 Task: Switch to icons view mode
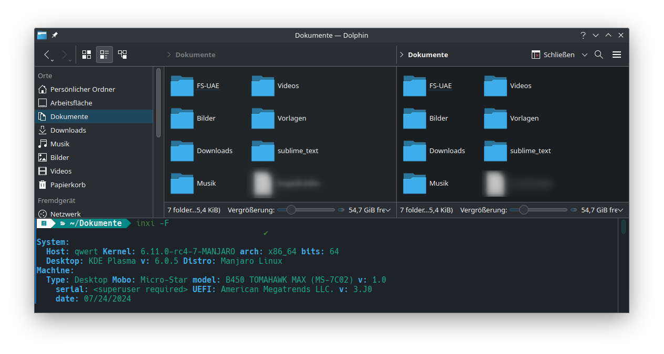point(87,55)
